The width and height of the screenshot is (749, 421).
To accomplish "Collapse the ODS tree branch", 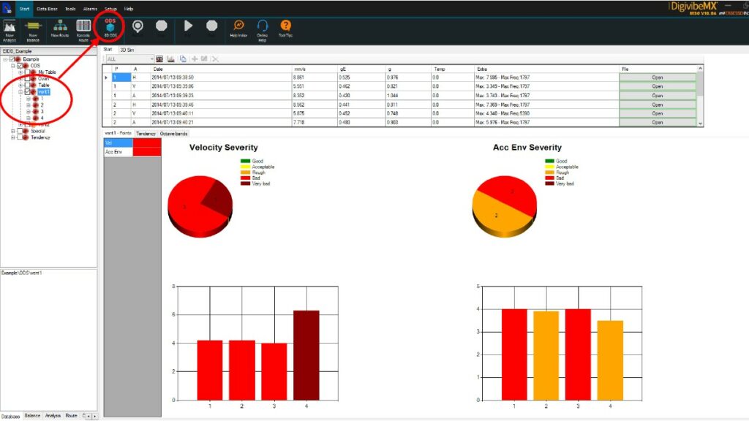I will [x=14, y=65].
